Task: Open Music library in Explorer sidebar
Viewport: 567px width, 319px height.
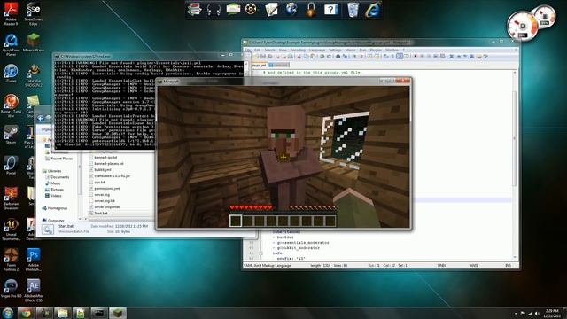Action: 55,183
